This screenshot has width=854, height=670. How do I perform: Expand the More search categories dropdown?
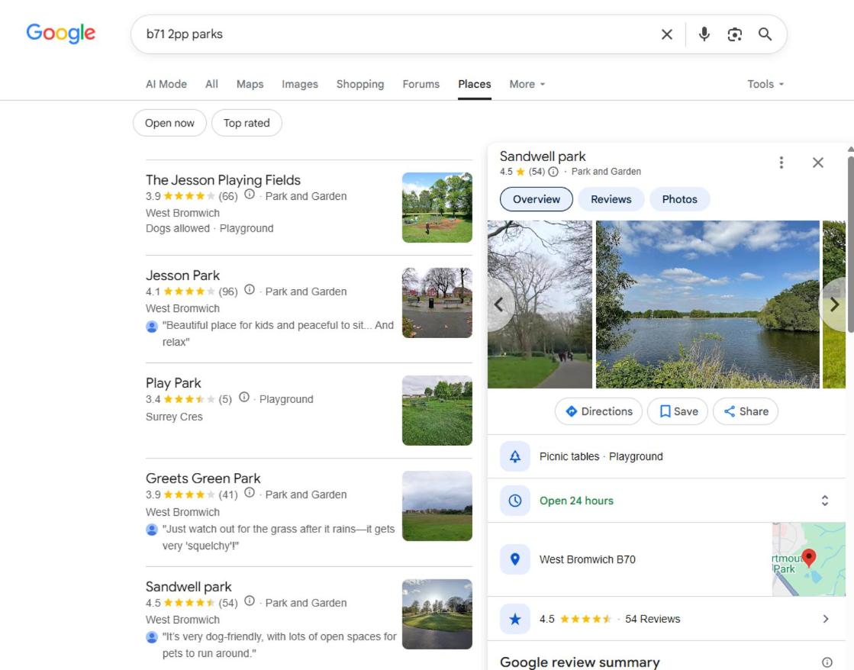(x=527, y=84)
